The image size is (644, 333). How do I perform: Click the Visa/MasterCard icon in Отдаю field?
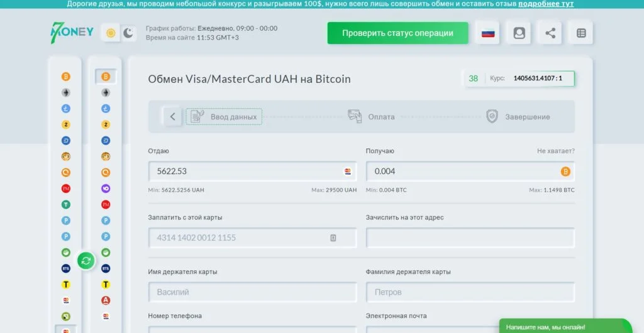point(348,172)
